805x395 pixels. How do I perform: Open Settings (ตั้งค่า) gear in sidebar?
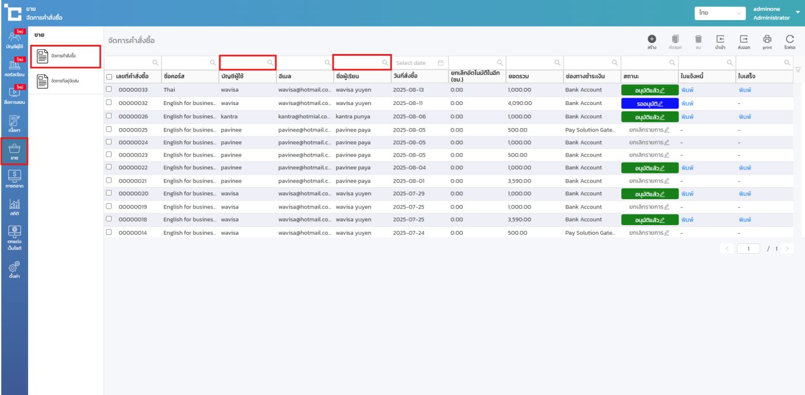[14, 269]
